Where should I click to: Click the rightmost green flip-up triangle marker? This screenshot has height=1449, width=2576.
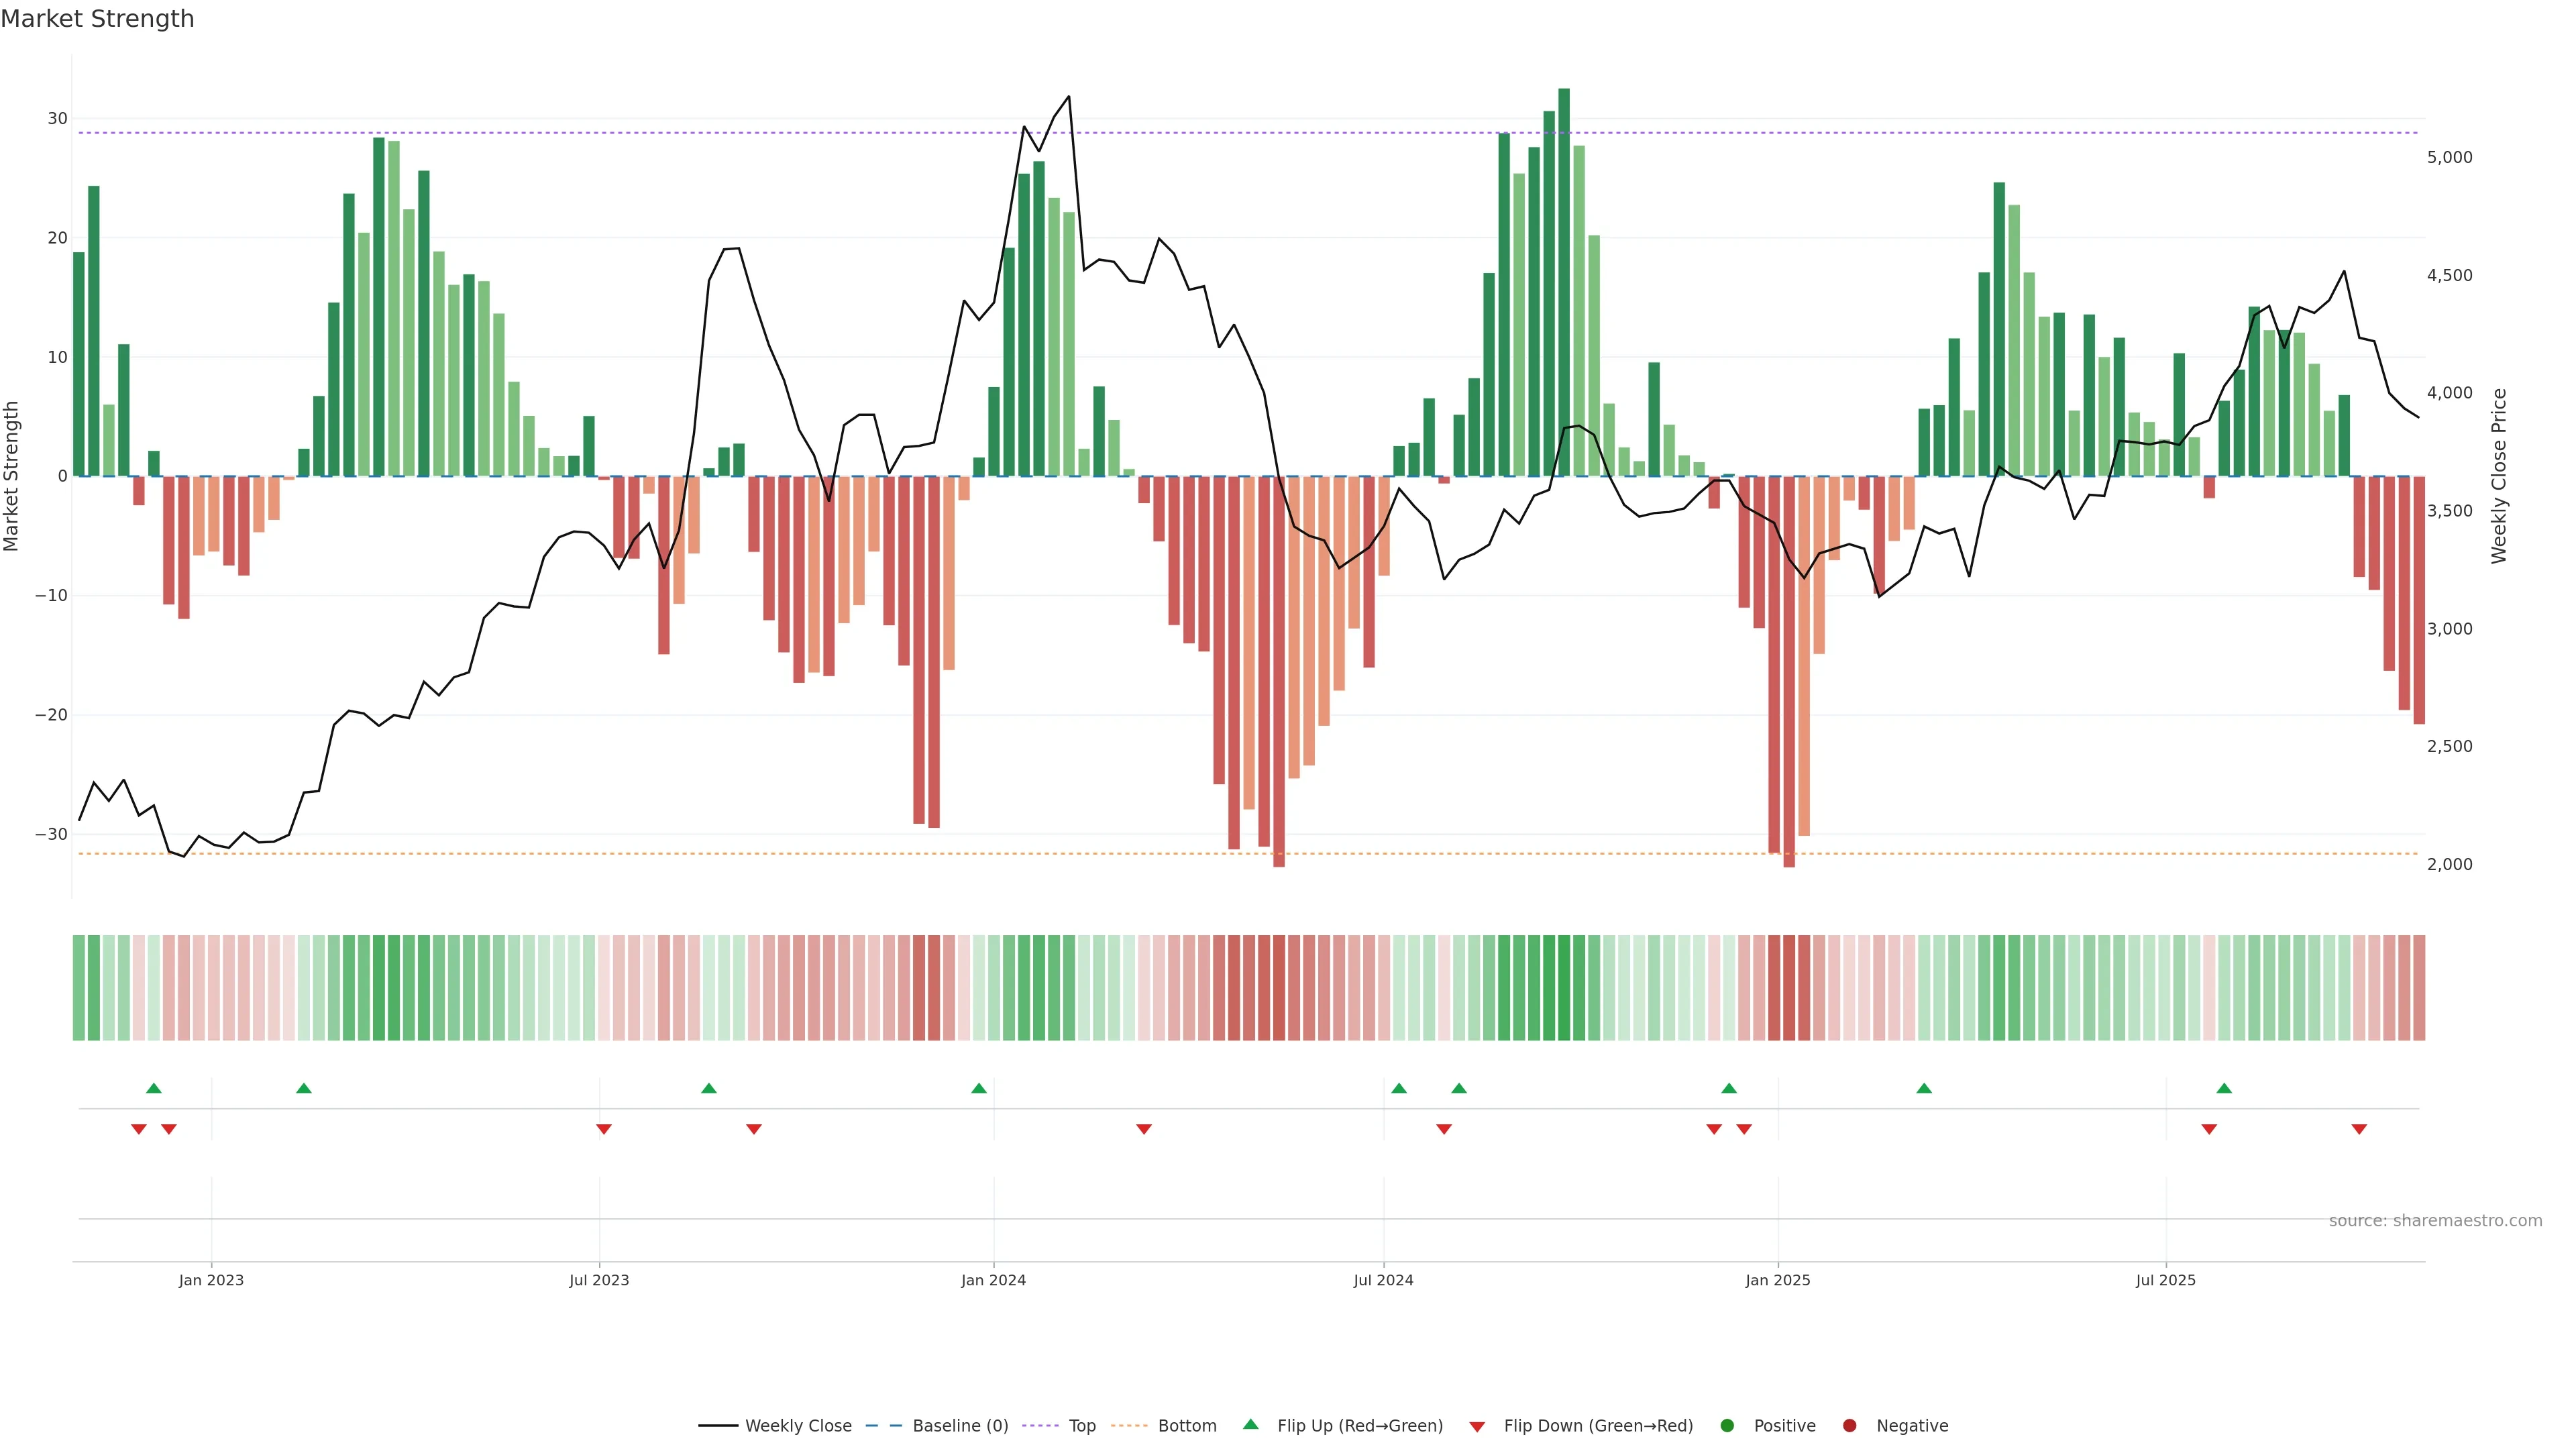[x=2224, y=1088]
